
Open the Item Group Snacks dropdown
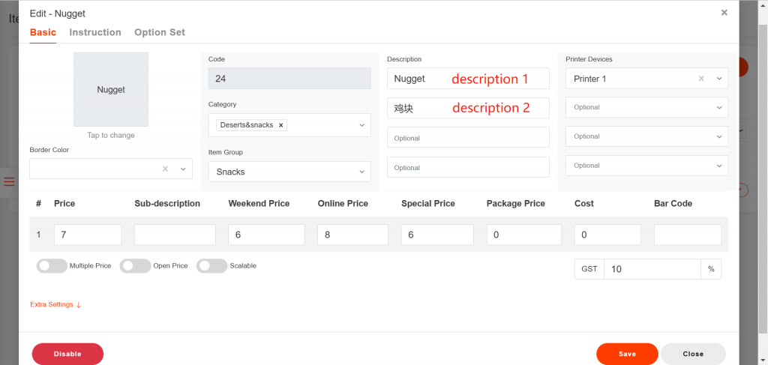point(289,172)
